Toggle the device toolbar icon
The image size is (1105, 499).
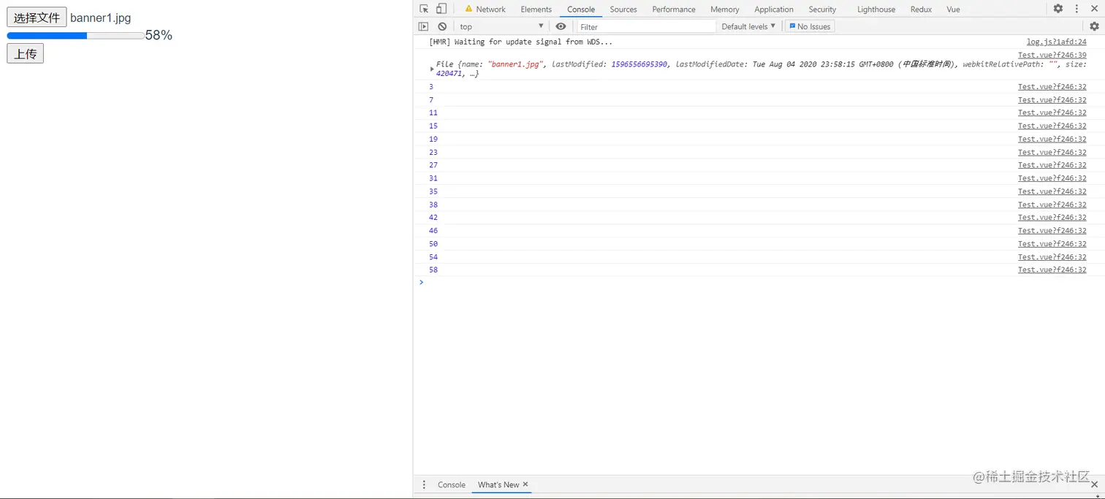click(x=441, y=9)
